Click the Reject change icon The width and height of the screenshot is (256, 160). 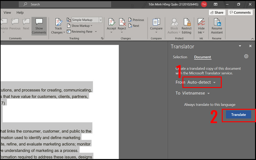click(122, 23)
